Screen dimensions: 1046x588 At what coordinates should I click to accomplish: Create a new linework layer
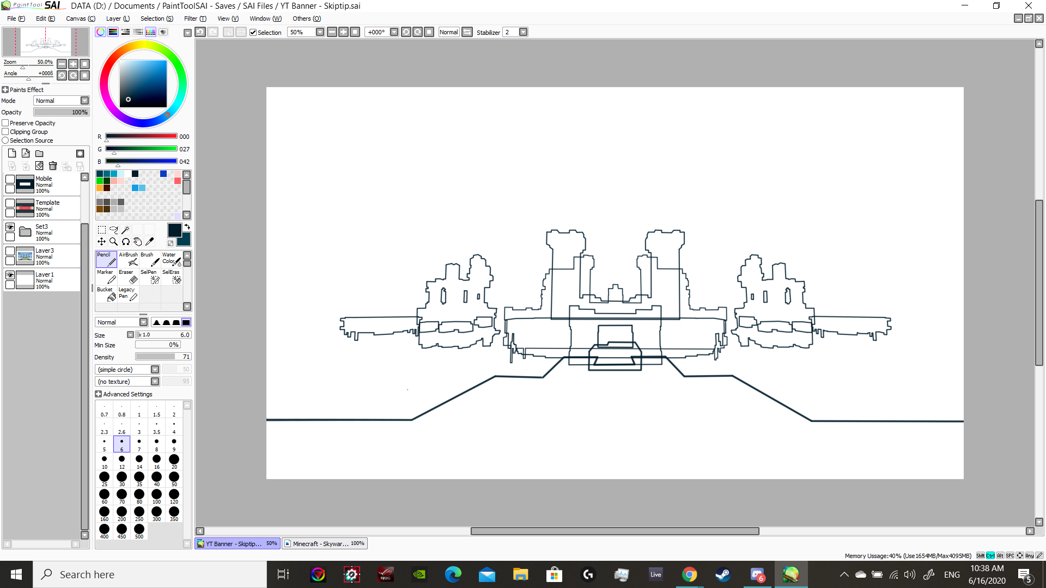click(x=26, y=154)
